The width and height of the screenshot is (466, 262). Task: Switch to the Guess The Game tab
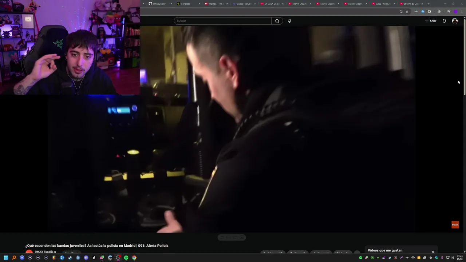coord(244,4)
